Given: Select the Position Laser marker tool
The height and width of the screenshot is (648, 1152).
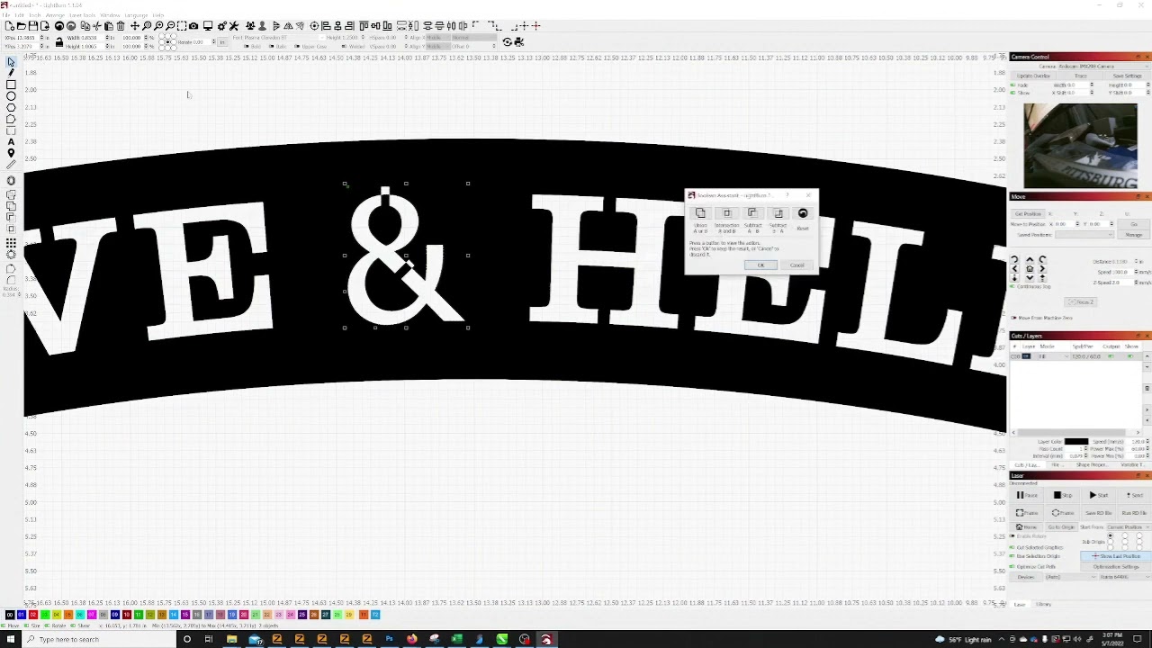Looking at the screenshot, I should [11, 154].
